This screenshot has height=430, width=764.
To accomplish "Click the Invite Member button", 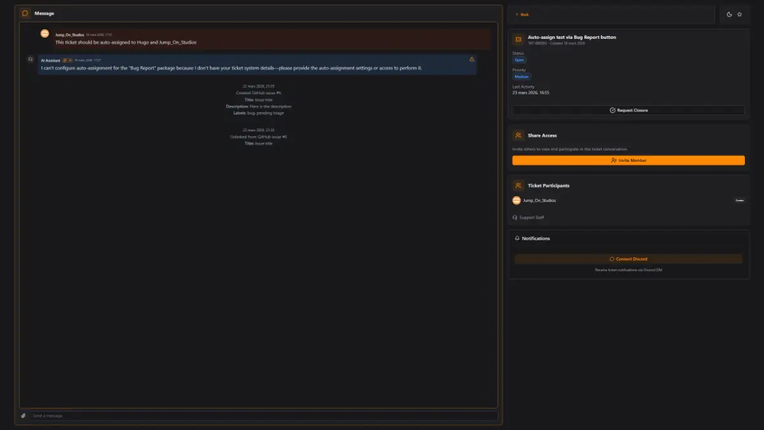I will (628, 161).
